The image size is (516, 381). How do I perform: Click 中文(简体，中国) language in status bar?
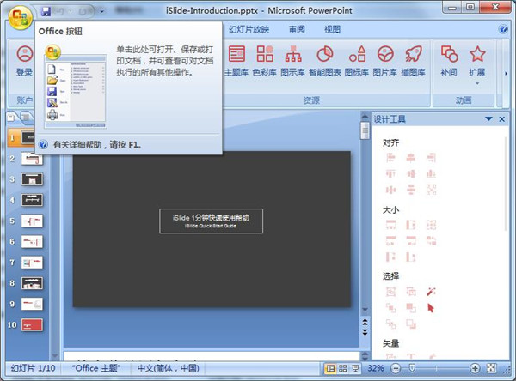[x=168, y=368]
